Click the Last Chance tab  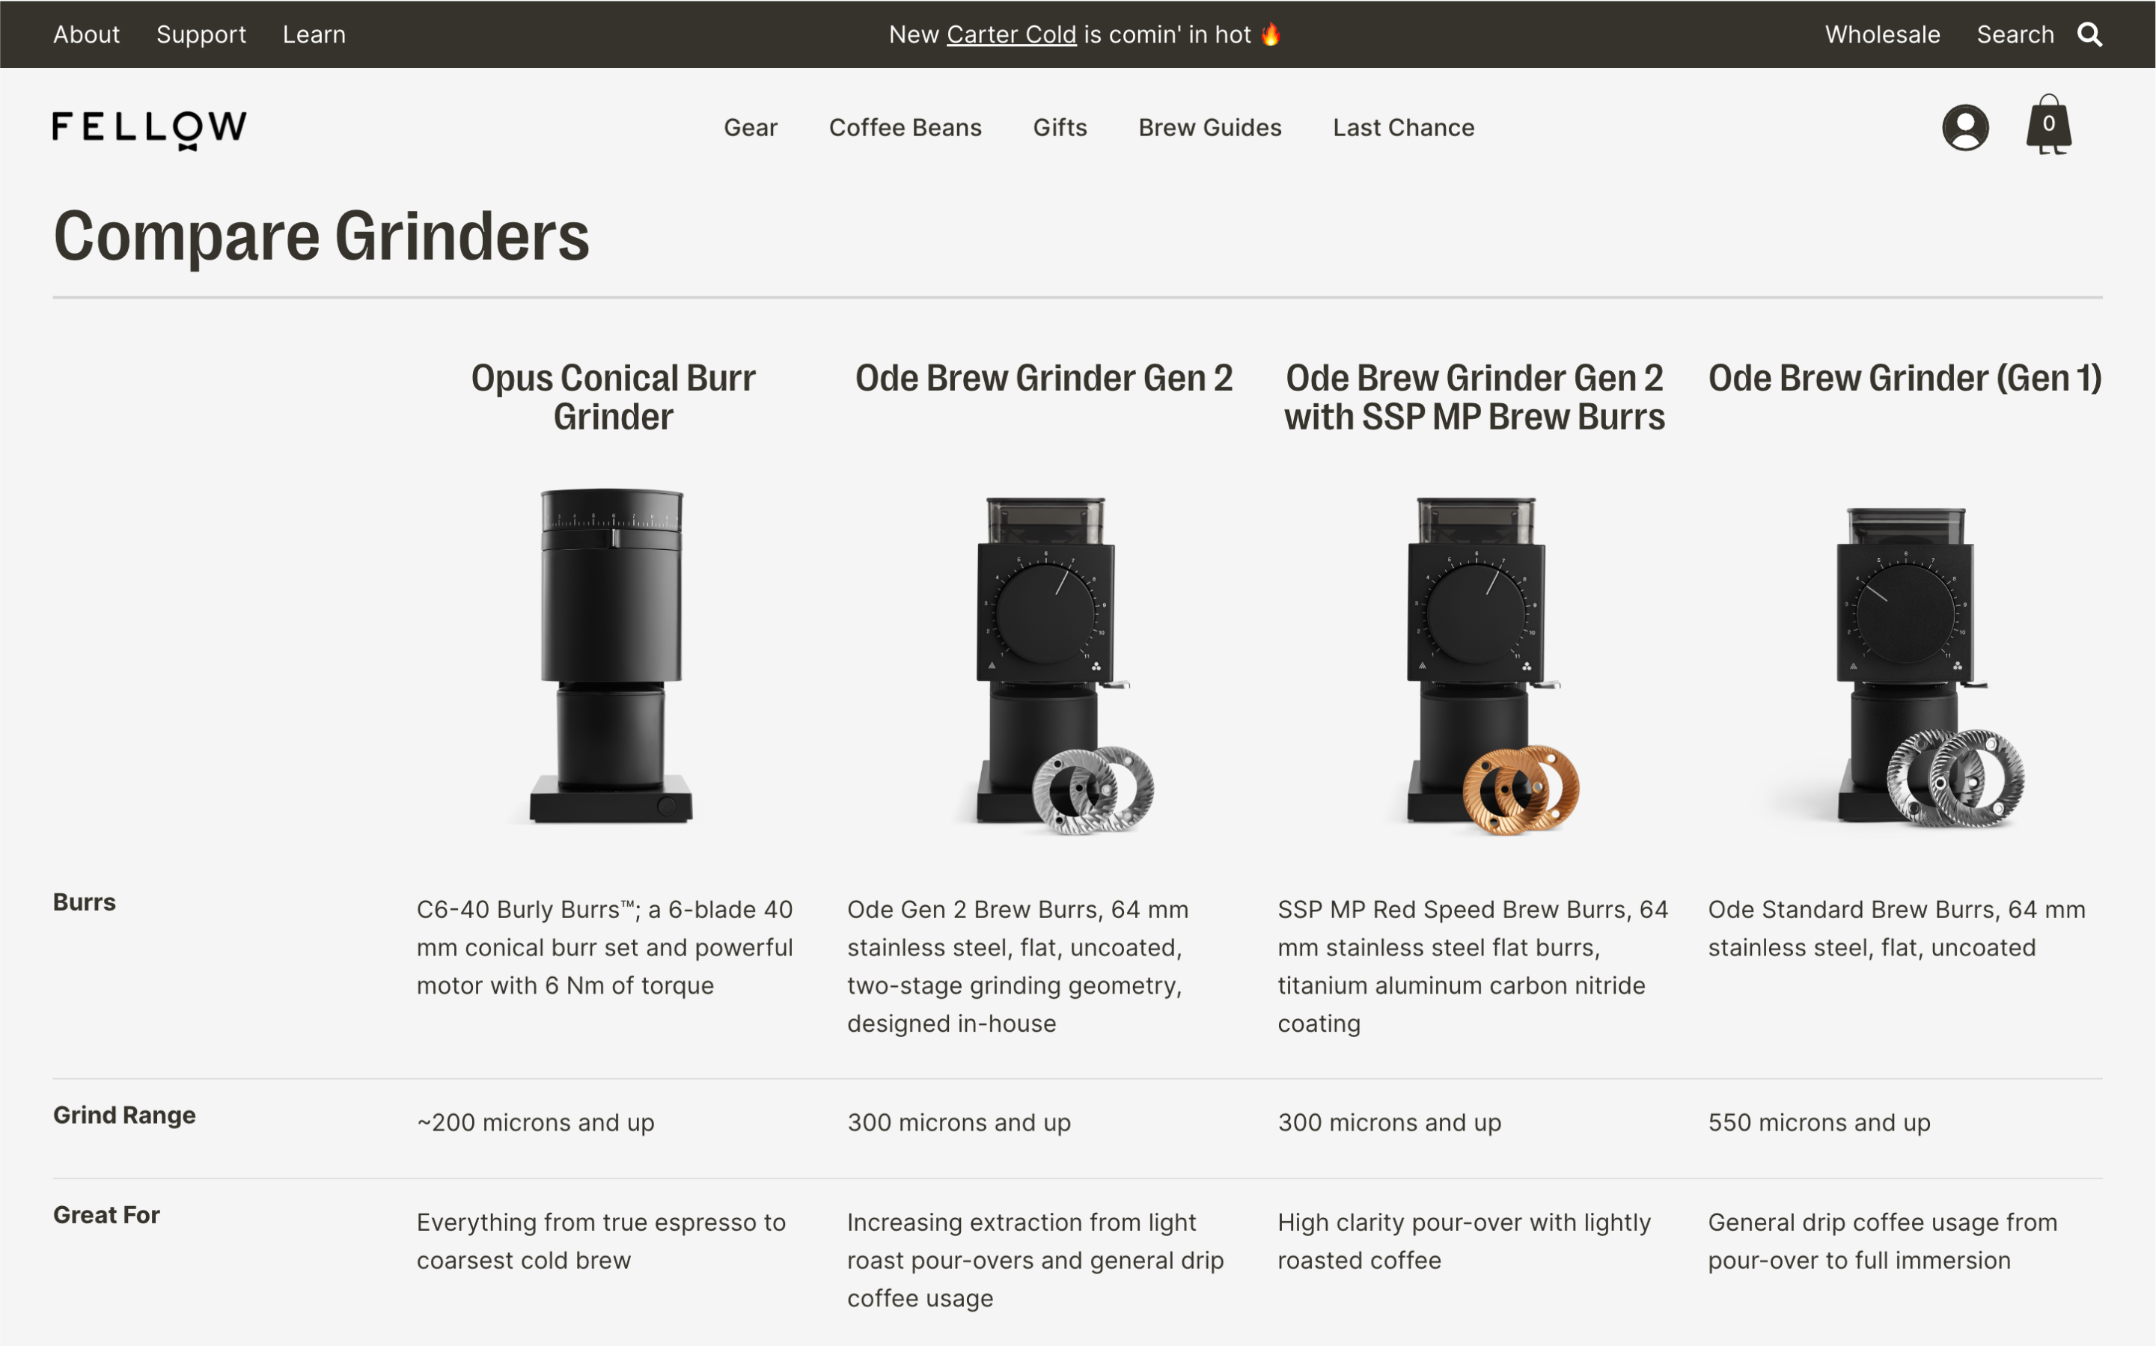click(x=1404, y=127)
